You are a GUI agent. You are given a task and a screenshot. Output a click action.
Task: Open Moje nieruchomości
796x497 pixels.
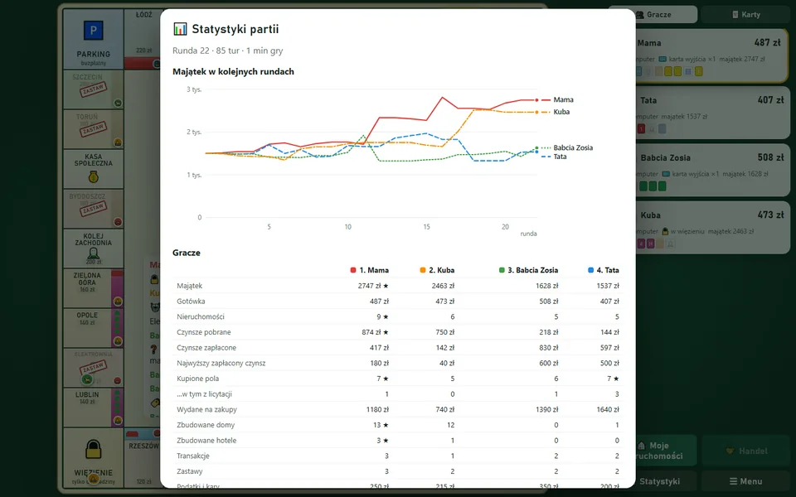point(666,451)
